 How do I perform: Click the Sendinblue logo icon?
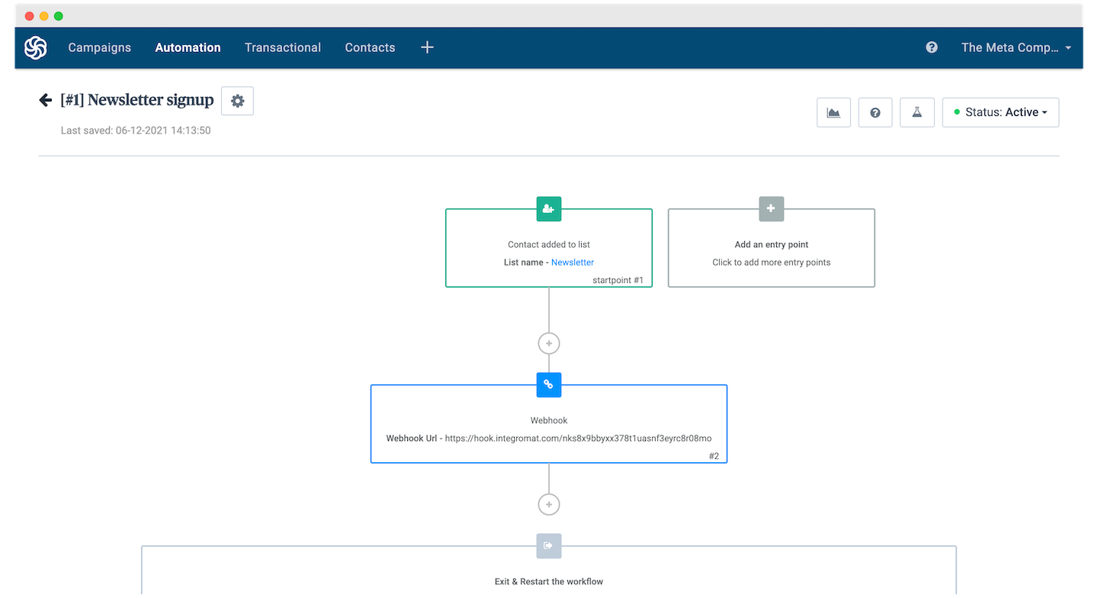tap(35, 47)
